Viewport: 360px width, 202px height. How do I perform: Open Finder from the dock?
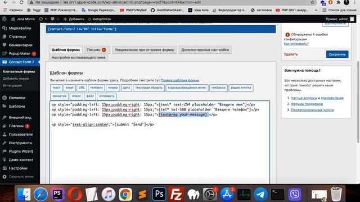point(24,194)
